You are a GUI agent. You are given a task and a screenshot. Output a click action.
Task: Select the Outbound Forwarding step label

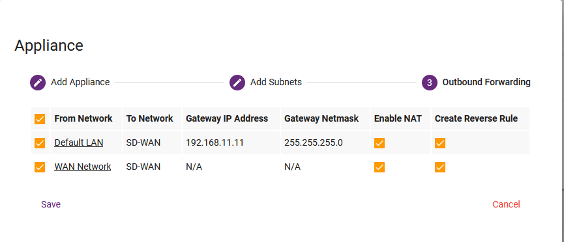coord(486,82)
